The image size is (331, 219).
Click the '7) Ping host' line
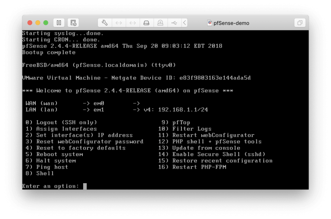pyautogui.click(x=47, y=167)
